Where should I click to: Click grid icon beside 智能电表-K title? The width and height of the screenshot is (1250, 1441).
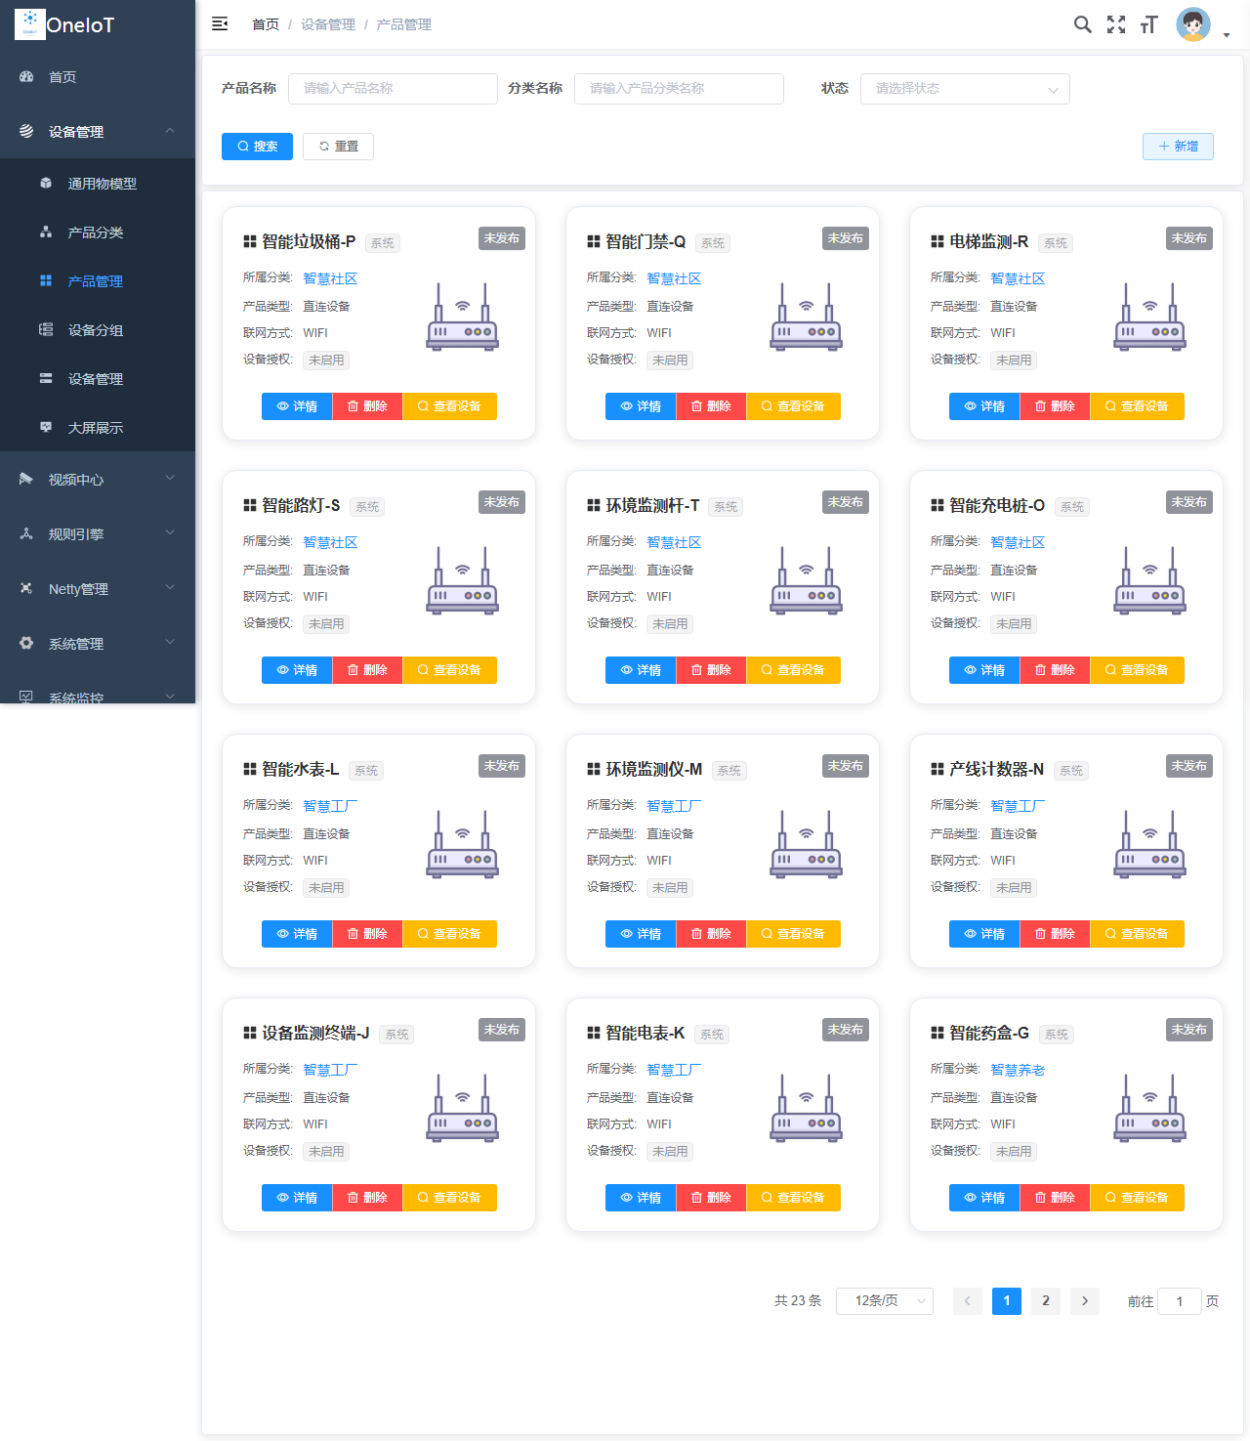point(594,1033)
